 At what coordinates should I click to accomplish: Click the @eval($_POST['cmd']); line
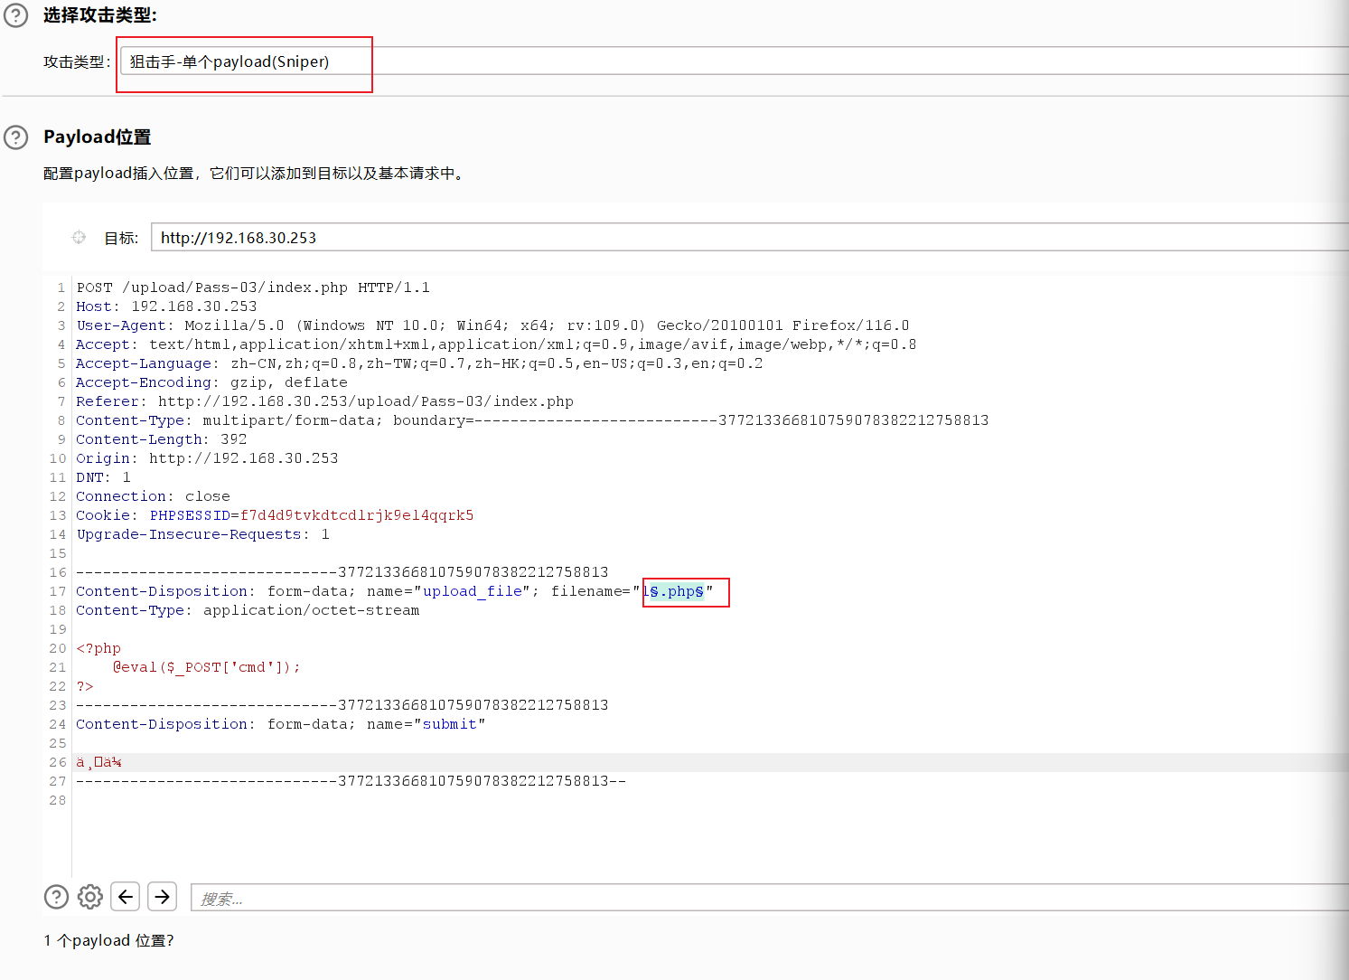click(206, 667)
